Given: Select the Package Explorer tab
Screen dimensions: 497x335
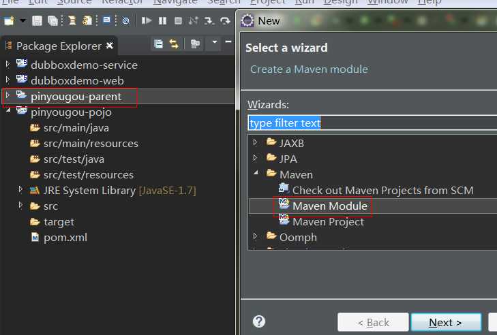Looking at the screenshot, I should (x=59, y=46).
